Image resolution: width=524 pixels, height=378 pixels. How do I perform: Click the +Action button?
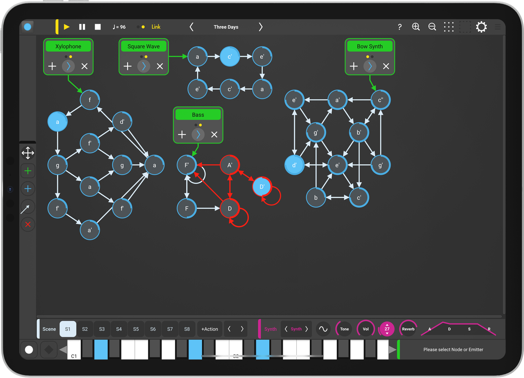(x=210, y=329)
